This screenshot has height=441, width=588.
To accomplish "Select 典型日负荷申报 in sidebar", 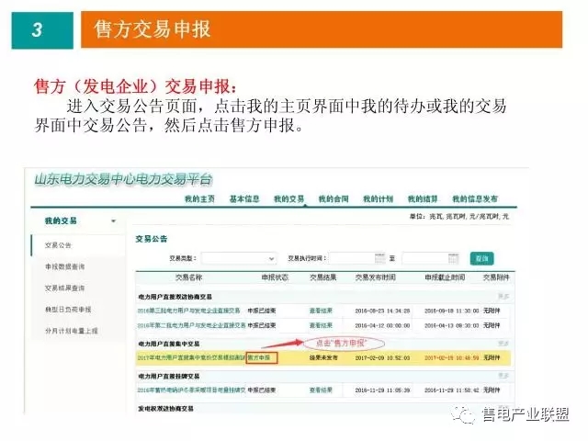I will tap(68, 310).
